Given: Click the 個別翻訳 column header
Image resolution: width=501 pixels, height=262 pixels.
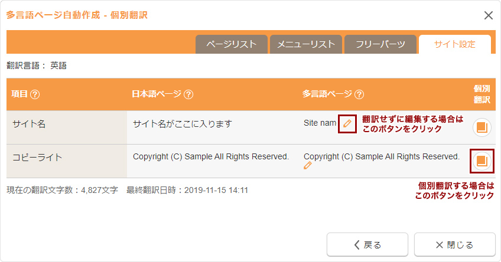Looking at the screenshot, I should point(482,94).
